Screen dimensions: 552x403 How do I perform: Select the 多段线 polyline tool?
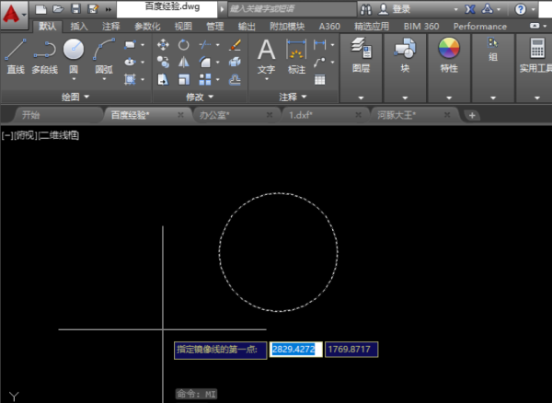pyautogui.click(x=44, y=56)
